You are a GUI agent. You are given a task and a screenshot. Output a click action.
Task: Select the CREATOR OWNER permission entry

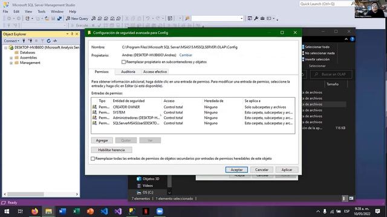point(193,107)
